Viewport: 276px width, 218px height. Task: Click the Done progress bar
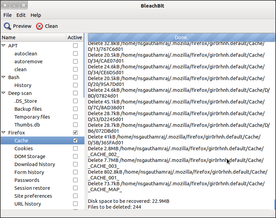point(181,37)
